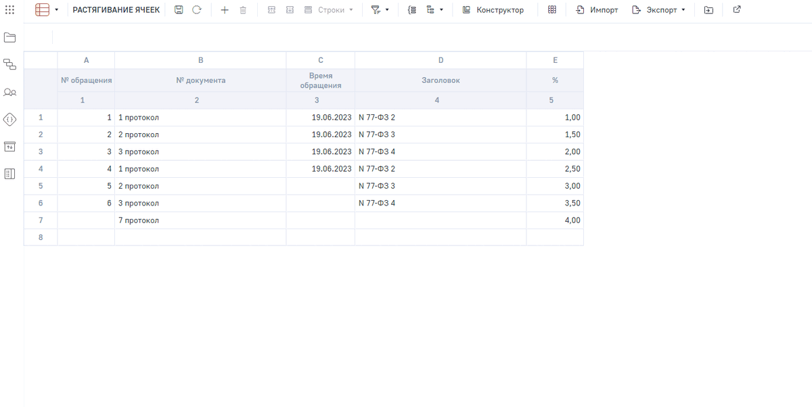Click the % header cell
This screenshot has height=407, width=812.
pos(555,80)
